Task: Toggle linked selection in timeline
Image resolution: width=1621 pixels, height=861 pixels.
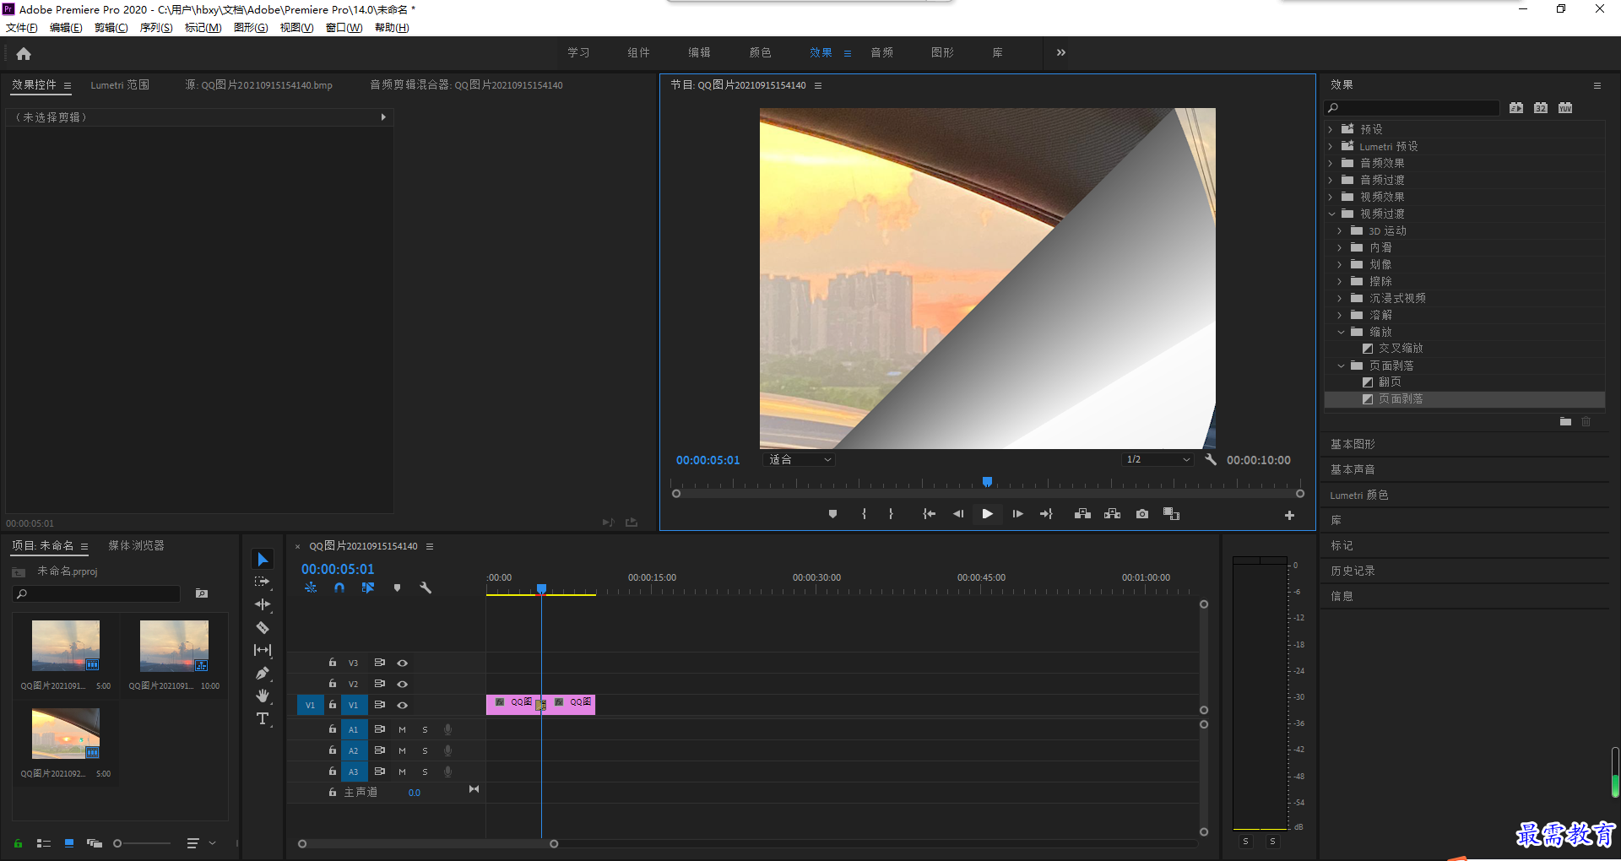Action: pos(368,588)
